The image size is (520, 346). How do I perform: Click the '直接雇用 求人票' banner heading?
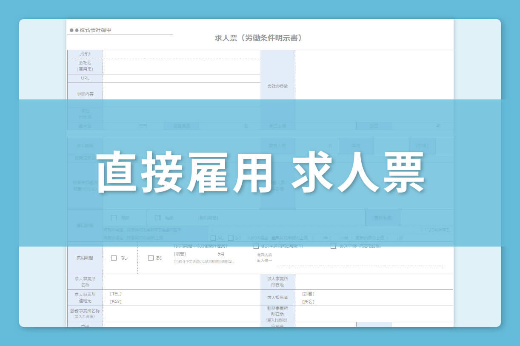(x=260, y=173)
